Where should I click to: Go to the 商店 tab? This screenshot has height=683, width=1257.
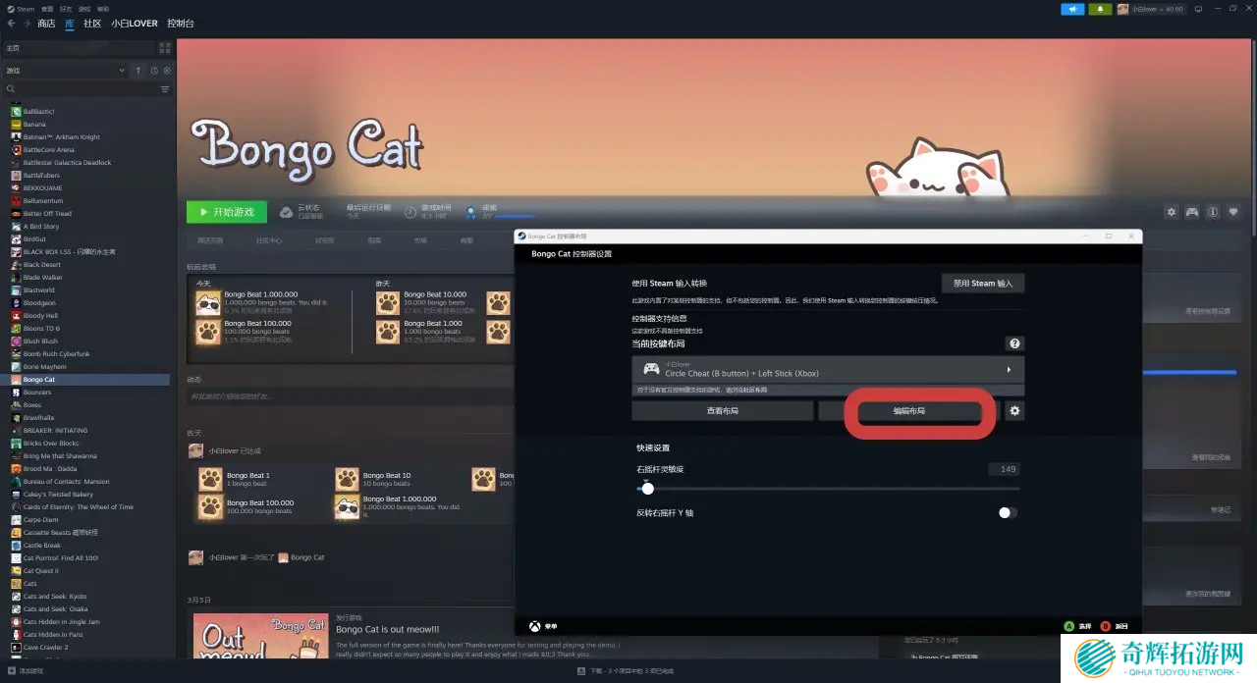coord(46,23)
